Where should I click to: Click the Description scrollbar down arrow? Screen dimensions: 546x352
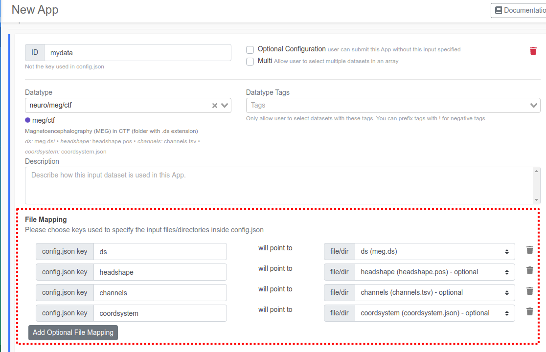[537, 200]
